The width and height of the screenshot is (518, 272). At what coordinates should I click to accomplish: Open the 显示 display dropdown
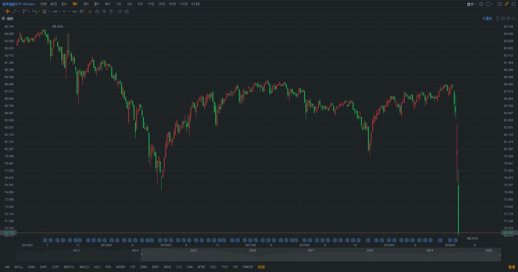pyautogui.click(x=471, y=4)
